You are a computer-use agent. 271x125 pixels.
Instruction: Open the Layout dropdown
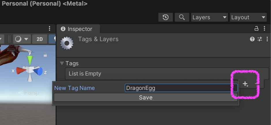(248, 17)
